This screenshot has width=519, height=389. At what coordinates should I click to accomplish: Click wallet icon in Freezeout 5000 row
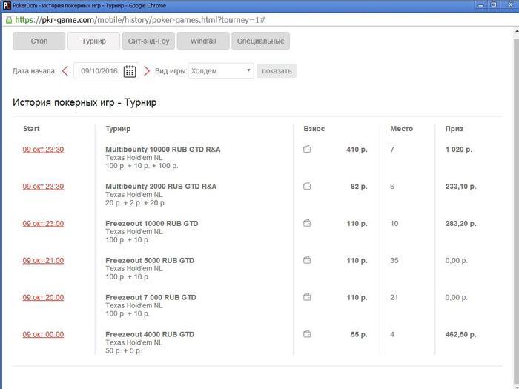(307, 260)
